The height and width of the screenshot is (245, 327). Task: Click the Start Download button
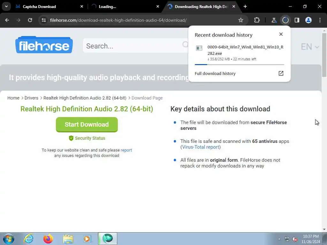pyautogui.click(x=87, y=125)
